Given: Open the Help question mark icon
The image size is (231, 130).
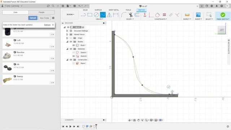Looking at the screenshot, I should click(x=222, y=6).
